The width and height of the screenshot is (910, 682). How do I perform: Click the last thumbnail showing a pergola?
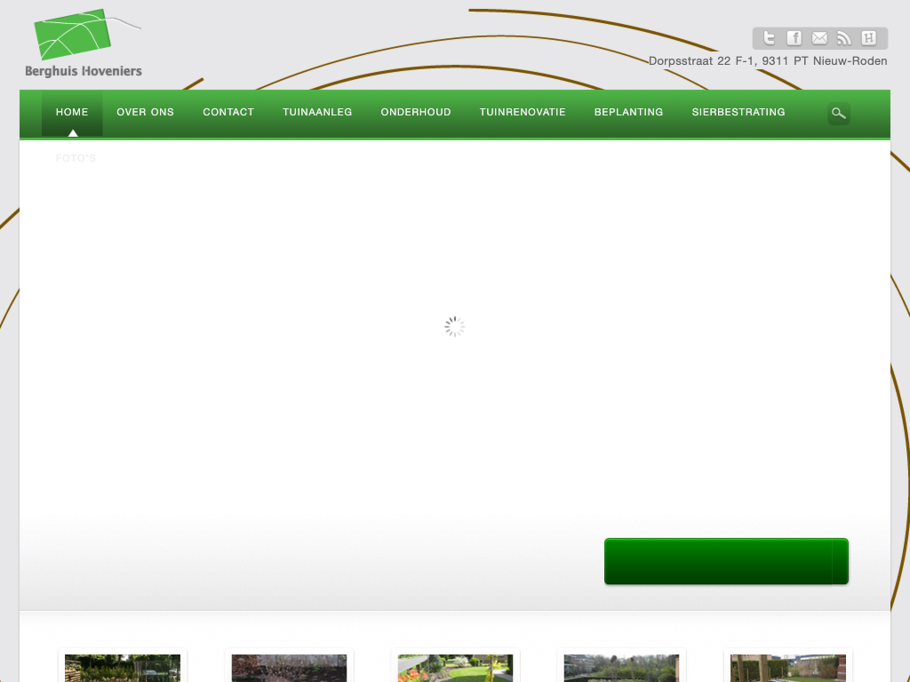tap(788, 668)
